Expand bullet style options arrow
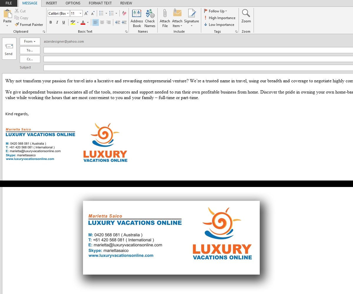Screen dimensions: 353x294 pyautogui.click(x=106, y=14)
